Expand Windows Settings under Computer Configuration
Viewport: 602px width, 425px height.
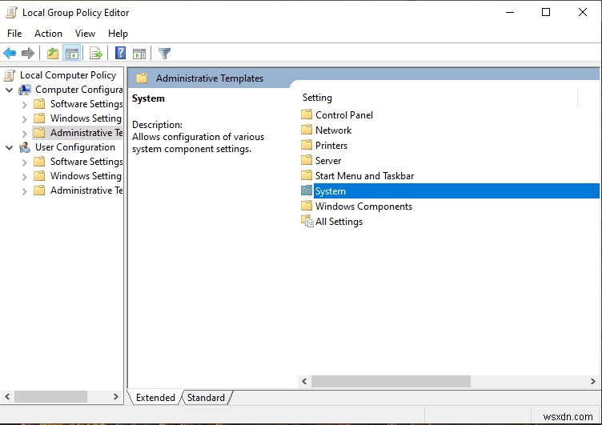(25, 118)
